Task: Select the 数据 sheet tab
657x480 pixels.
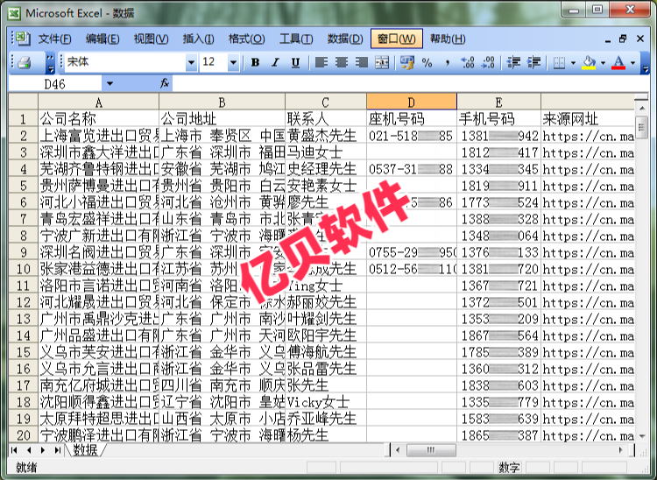Action: click(x=86, y=450)
